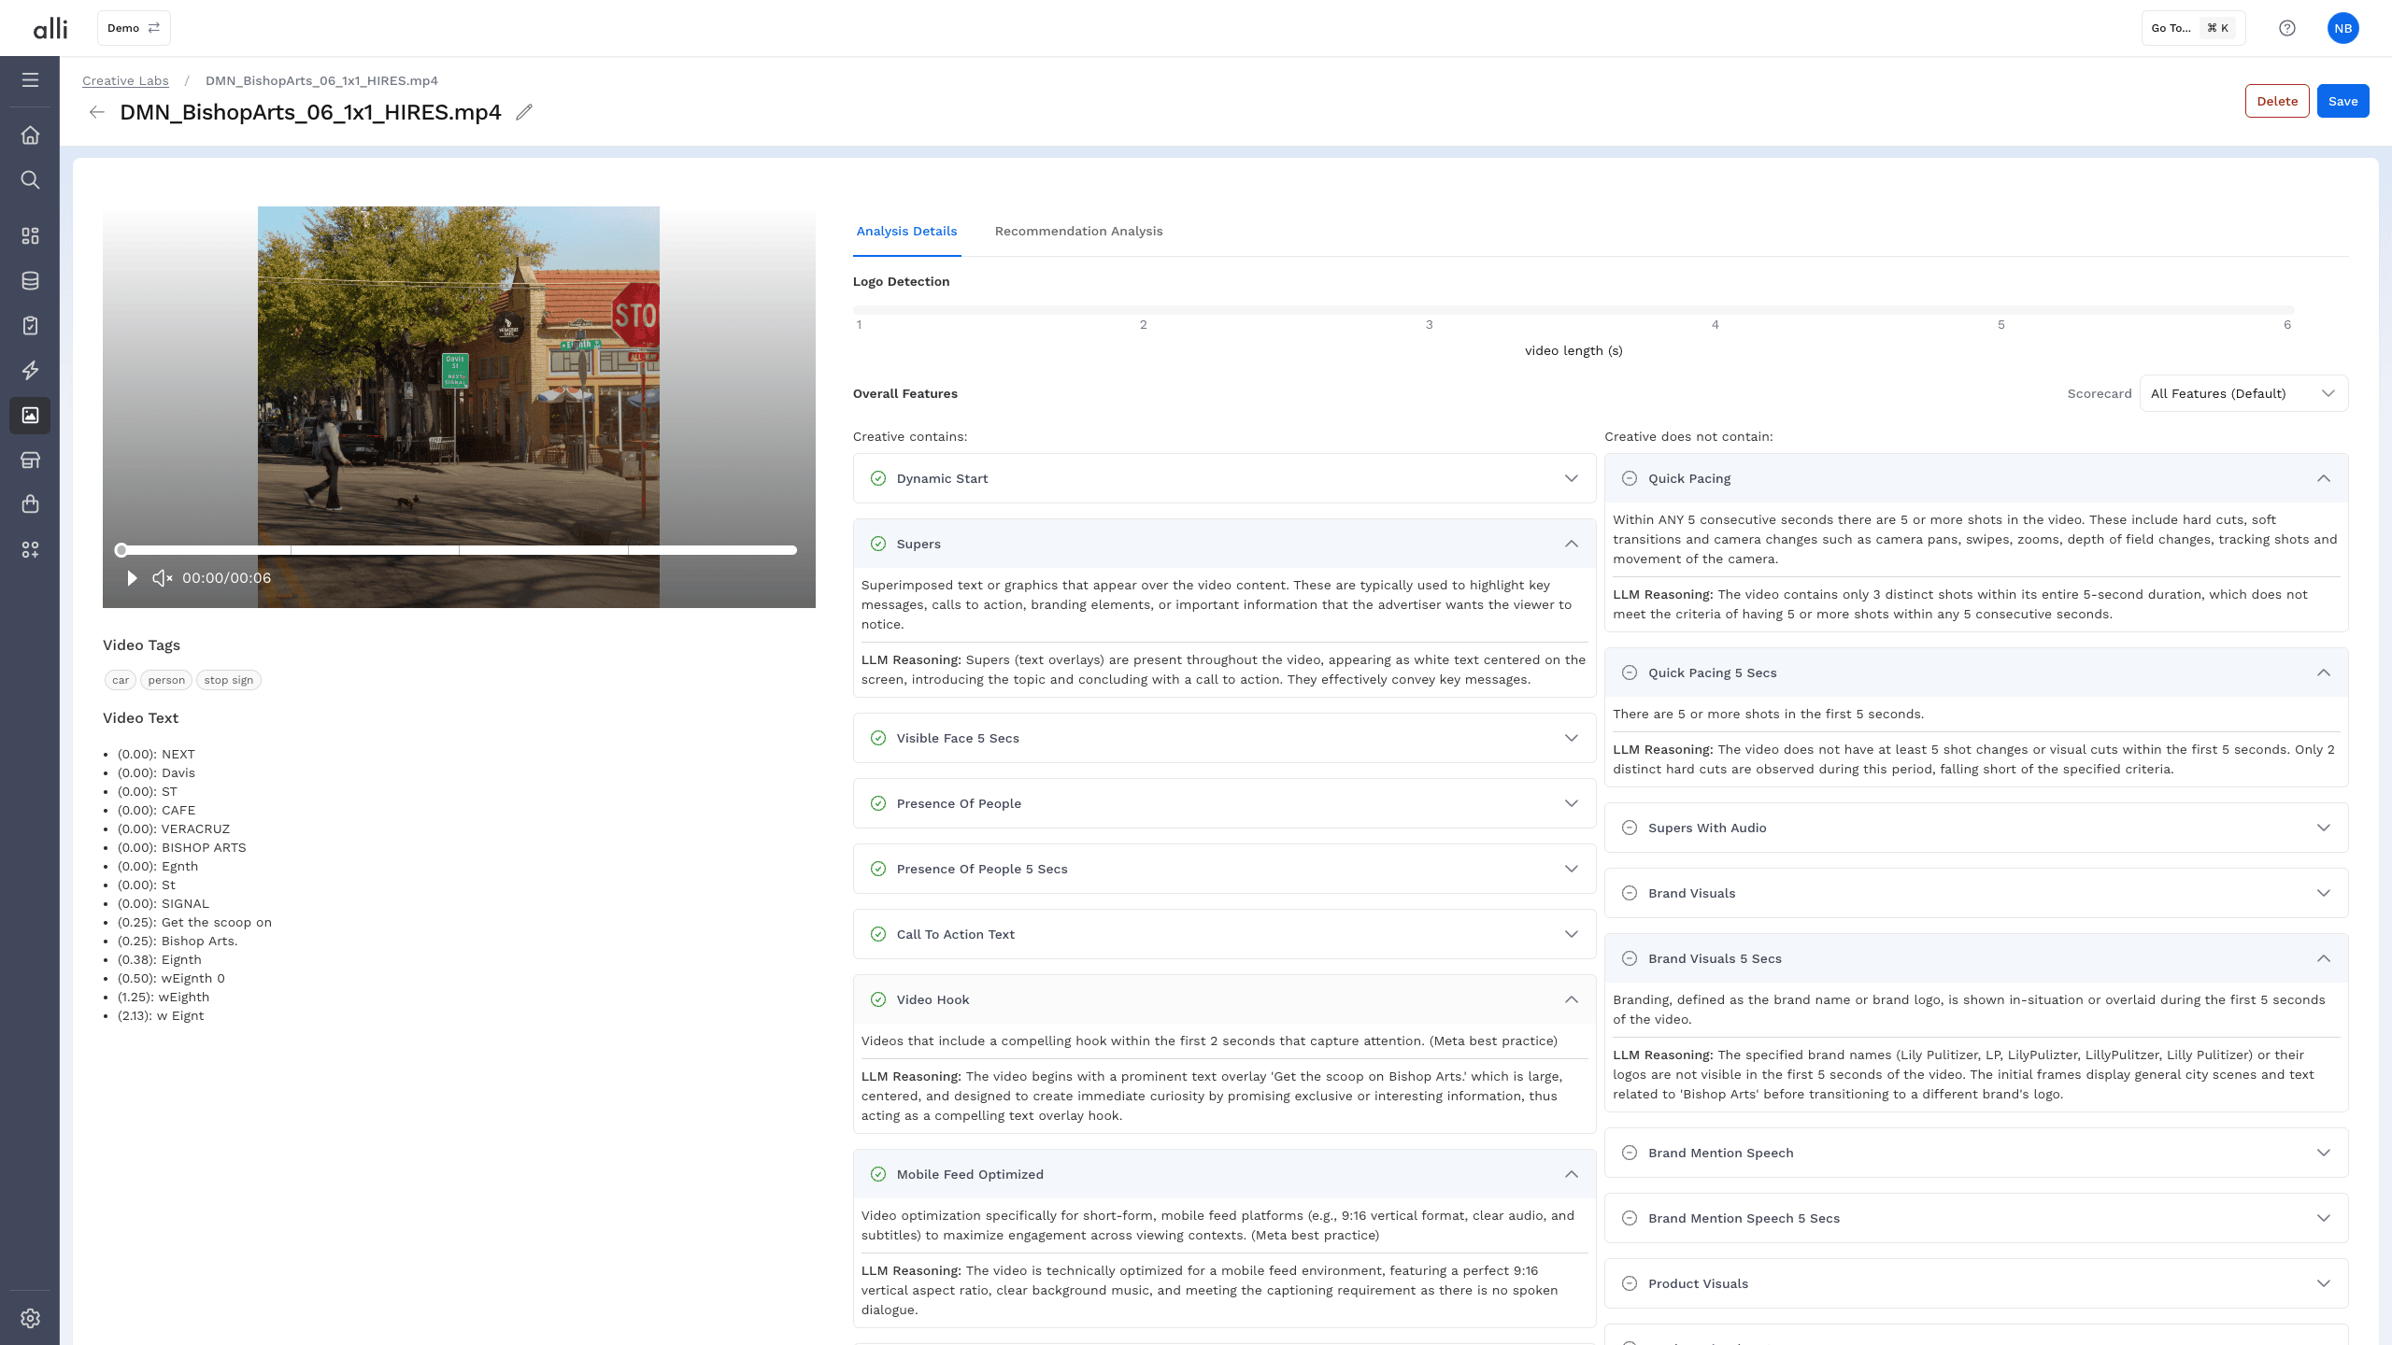
Task: Switch to Recommendation Analysis tab
Action: pyautogui.click(x=1078, y=231)
